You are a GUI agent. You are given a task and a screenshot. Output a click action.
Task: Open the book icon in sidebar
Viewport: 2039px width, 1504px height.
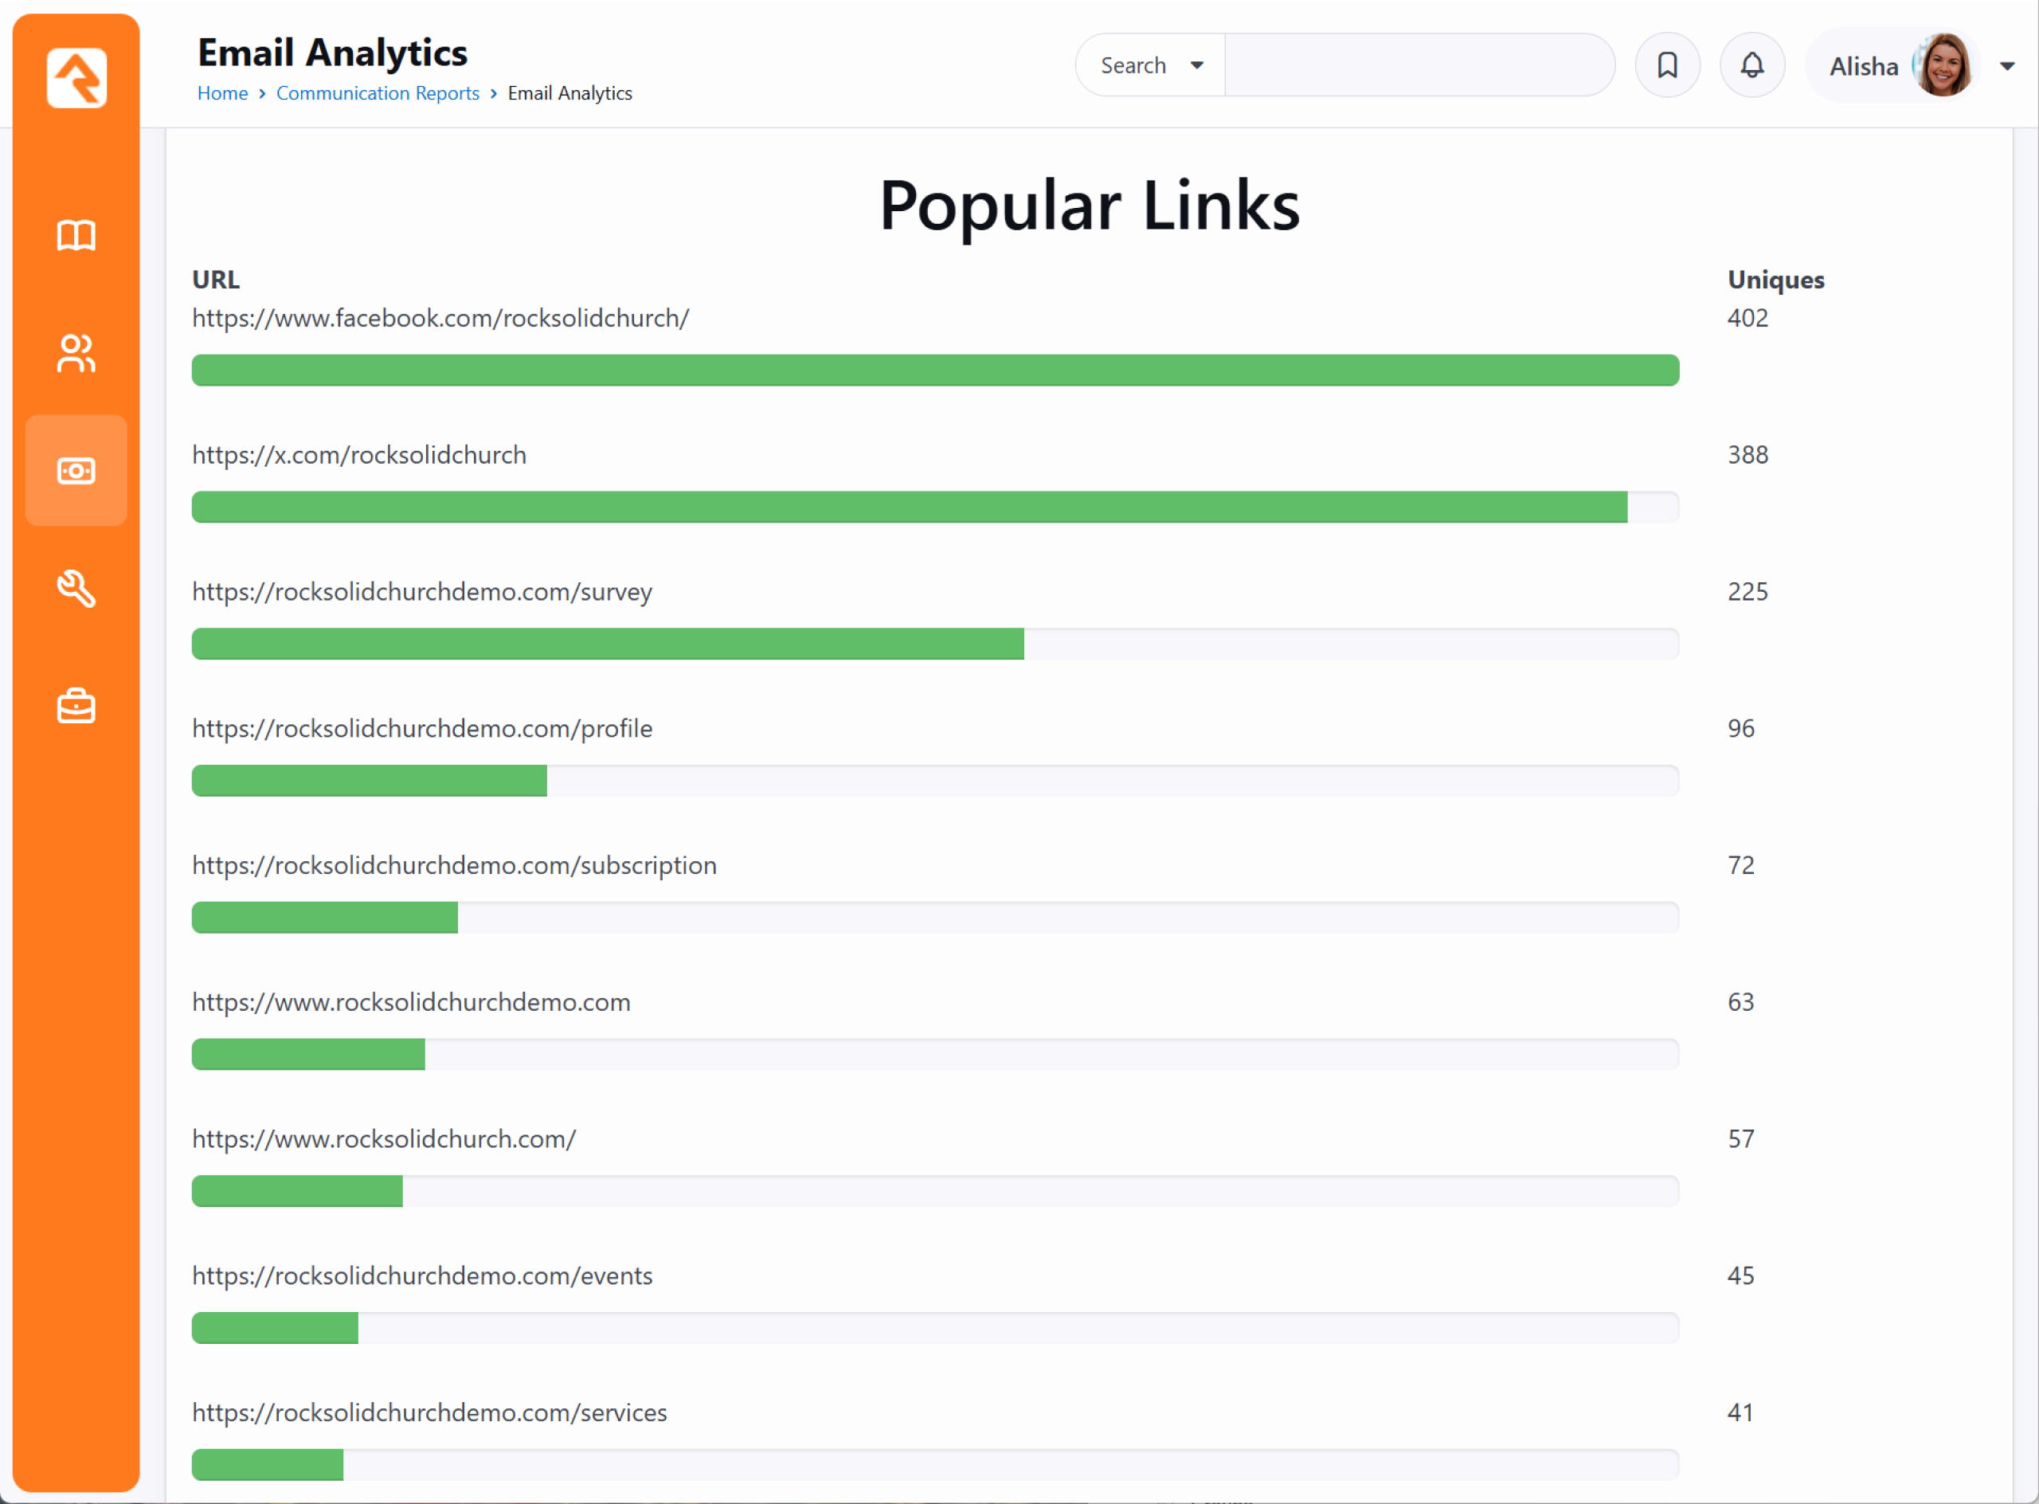coord(76,235)
